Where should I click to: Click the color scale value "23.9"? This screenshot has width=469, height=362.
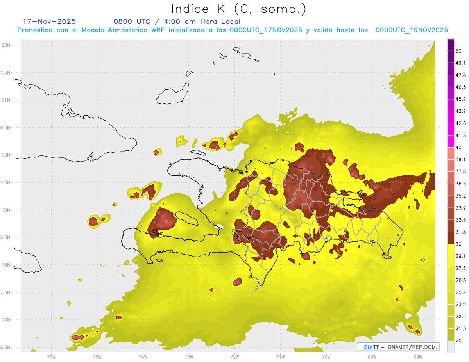(x=461, y=305)
